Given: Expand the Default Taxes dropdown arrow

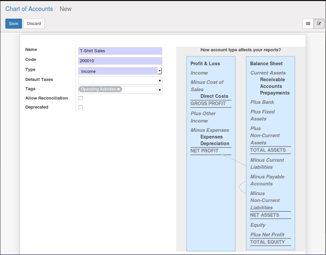Looking at the screenshot, I should 160,81.
